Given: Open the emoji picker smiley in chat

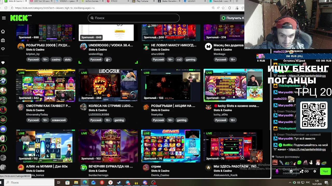Looking at the screenshot, I should coord(291,171).
